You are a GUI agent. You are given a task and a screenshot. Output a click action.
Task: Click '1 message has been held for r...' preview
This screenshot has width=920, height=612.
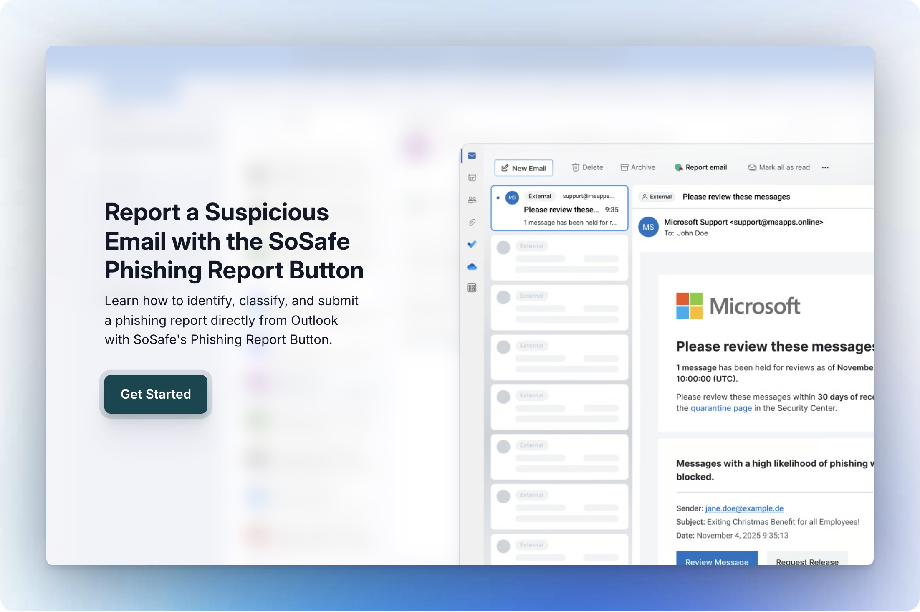[570, 223]
